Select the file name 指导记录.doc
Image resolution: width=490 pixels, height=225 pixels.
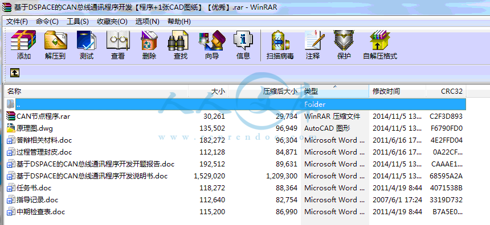click(38, 200)
